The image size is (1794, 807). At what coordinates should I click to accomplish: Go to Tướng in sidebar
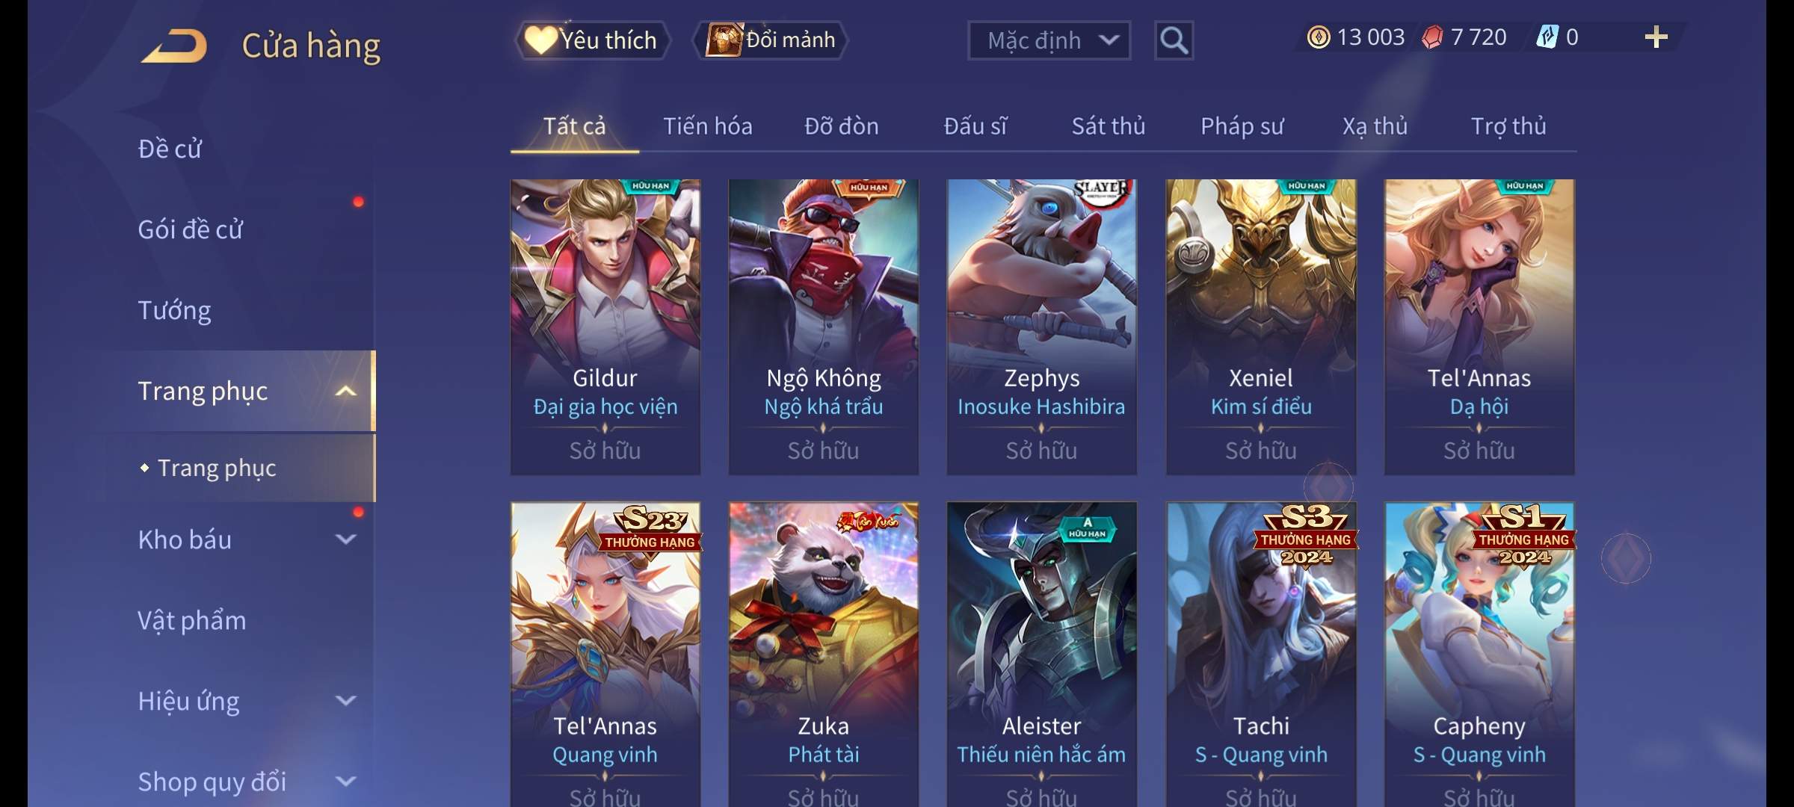coord(174,310)
